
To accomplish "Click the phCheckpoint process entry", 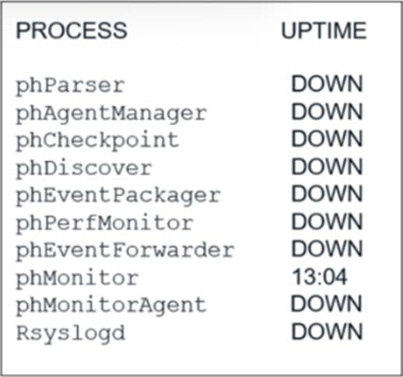I will pyautogui.click(x=97, y=141).
